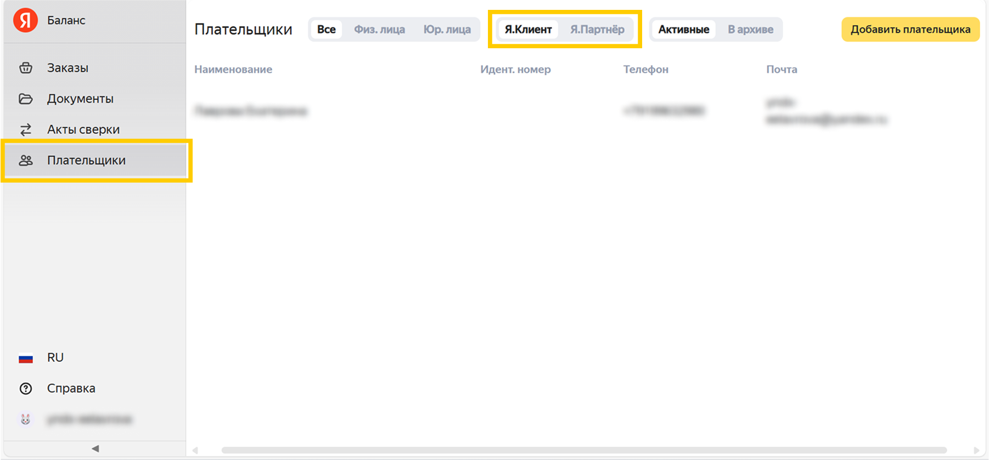Filter payers by Юр. лица
Screen dimensions: 989x460
coord(447,30)
